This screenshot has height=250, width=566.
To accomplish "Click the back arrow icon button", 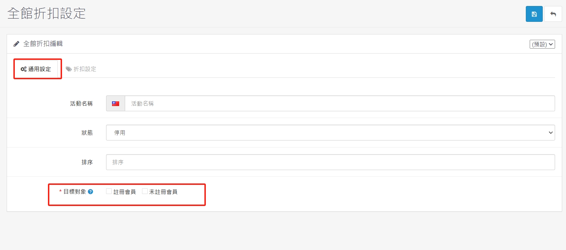I will 553,14.
